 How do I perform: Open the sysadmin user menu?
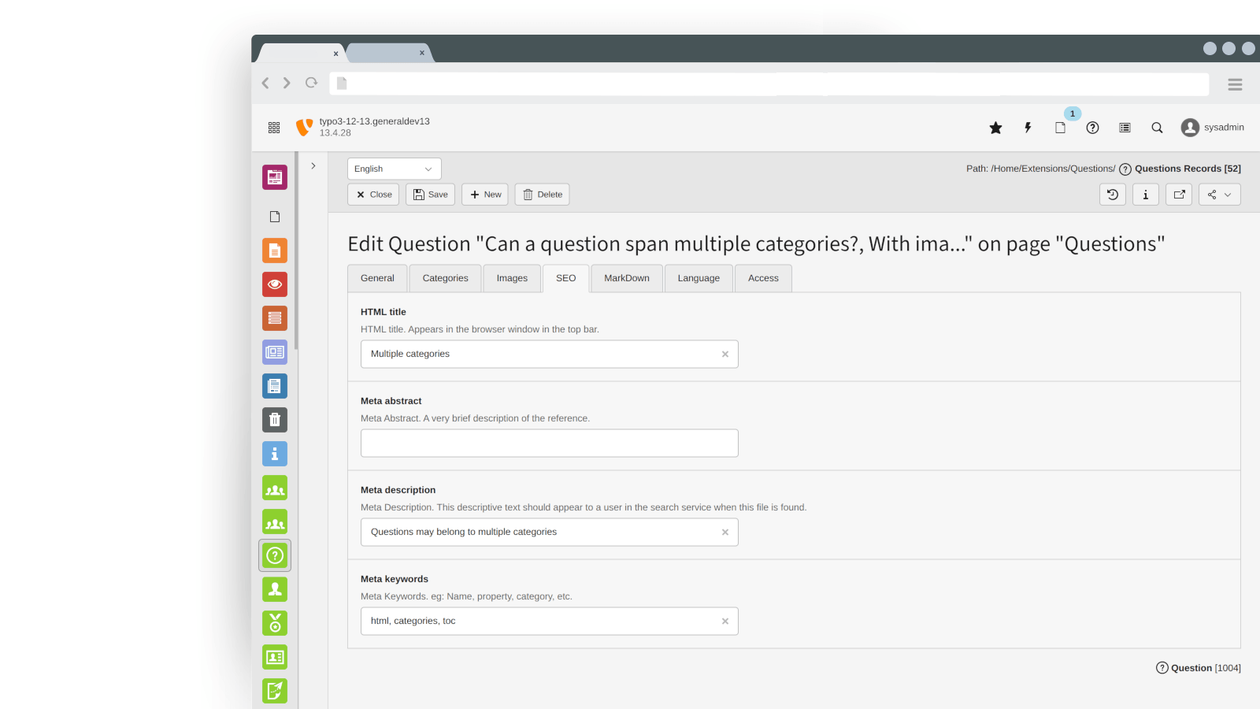click(x=1212, y=128)
